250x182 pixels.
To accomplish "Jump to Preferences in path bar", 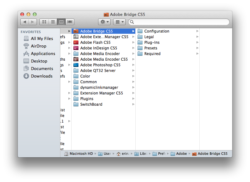I will click(x=159, y=154).
